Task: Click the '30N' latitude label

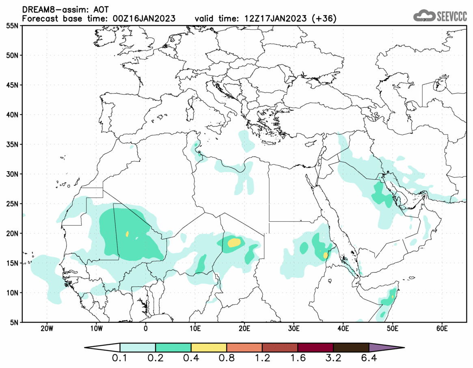Action: (12, 174)
